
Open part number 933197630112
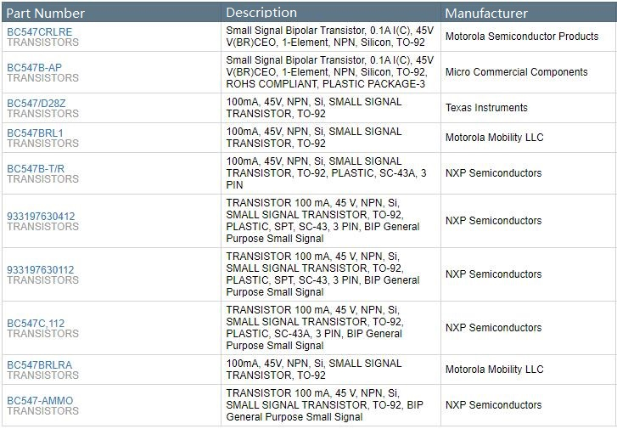pos(41,270)
